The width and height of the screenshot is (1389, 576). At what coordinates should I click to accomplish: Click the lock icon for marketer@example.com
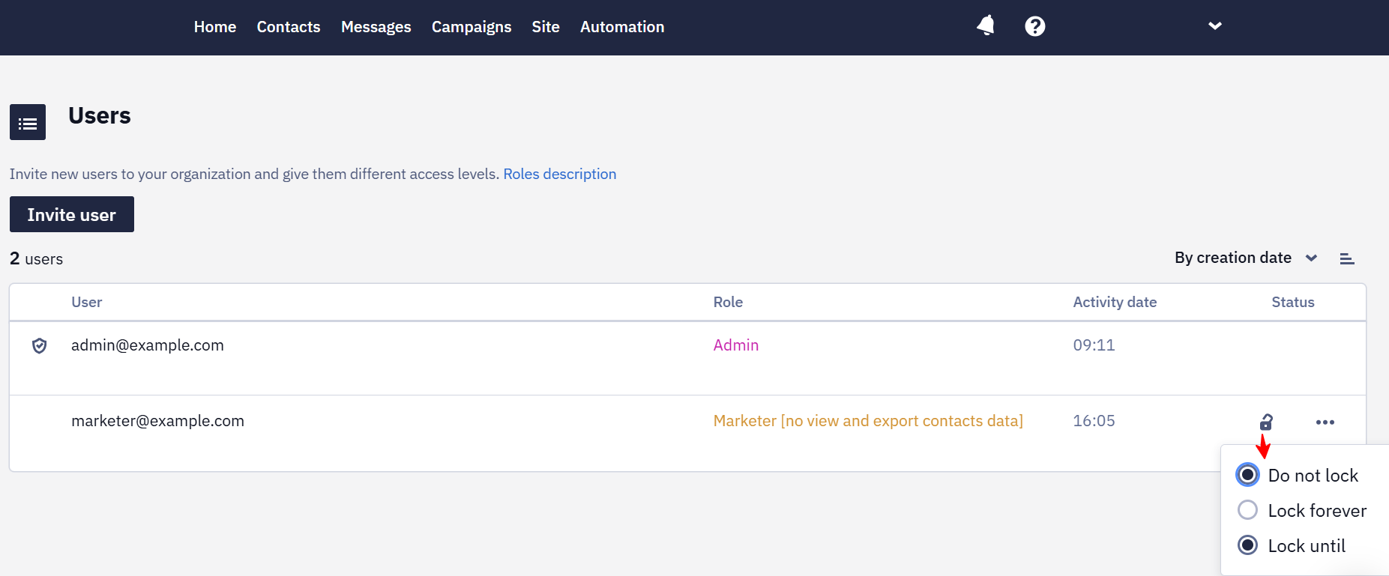[x=1266, y=422]
